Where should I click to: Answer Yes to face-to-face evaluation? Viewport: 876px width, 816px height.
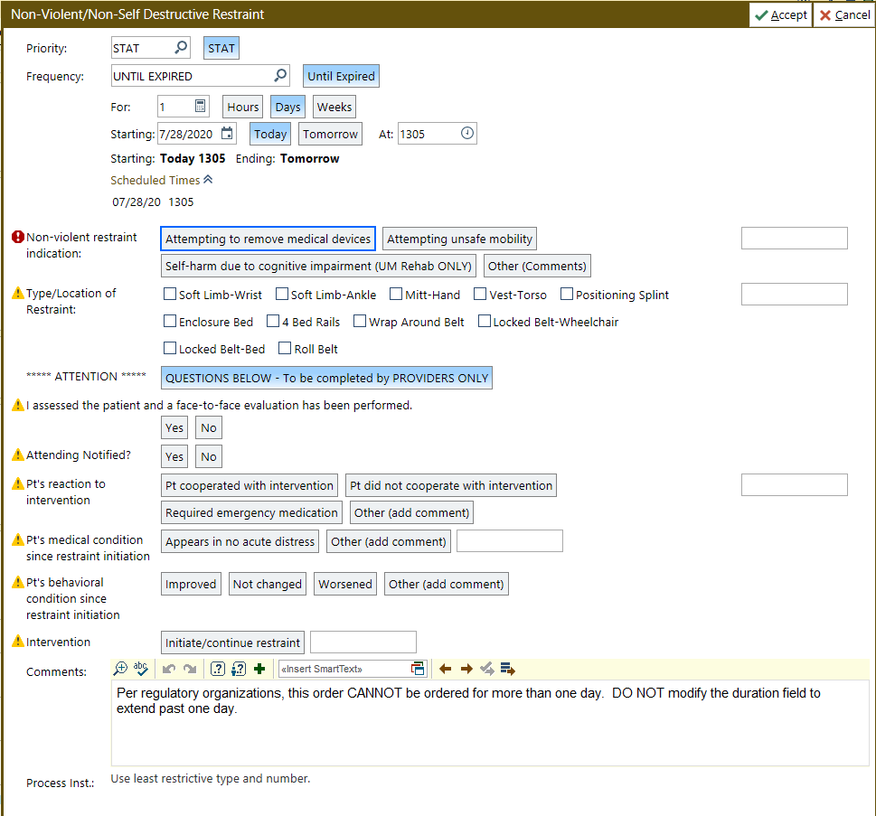(174, 427)
